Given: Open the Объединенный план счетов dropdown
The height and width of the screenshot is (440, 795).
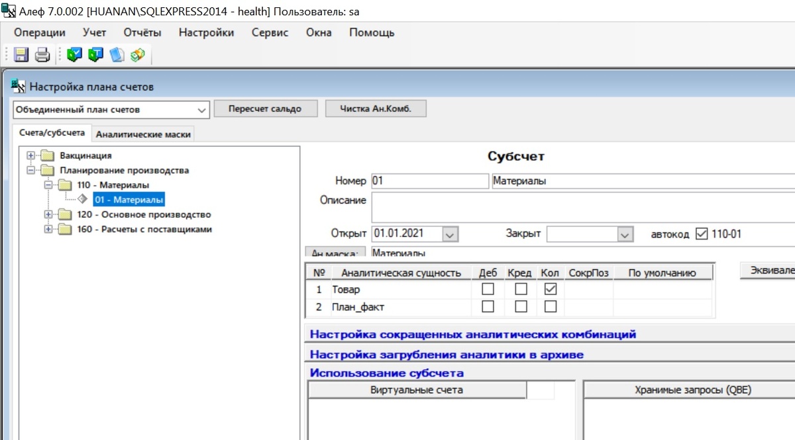Looking at the screenshot, I should point(203,109).
